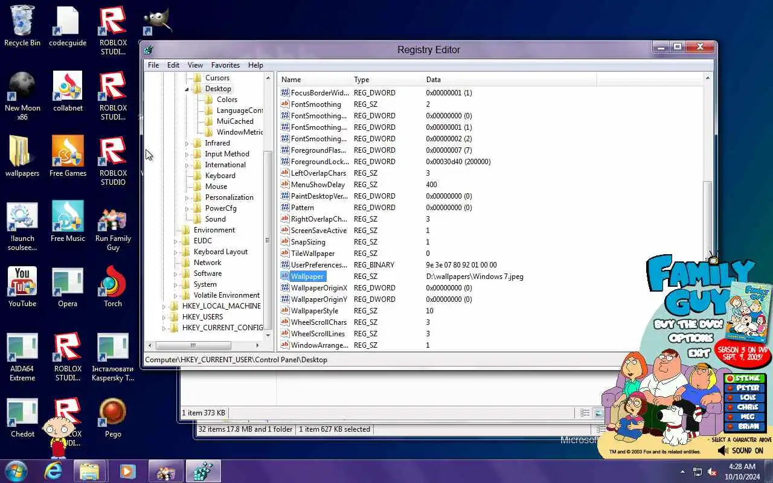773x483 pixels.
Task: Open the Free Games desktop shortcut
Action: [68, 156]
